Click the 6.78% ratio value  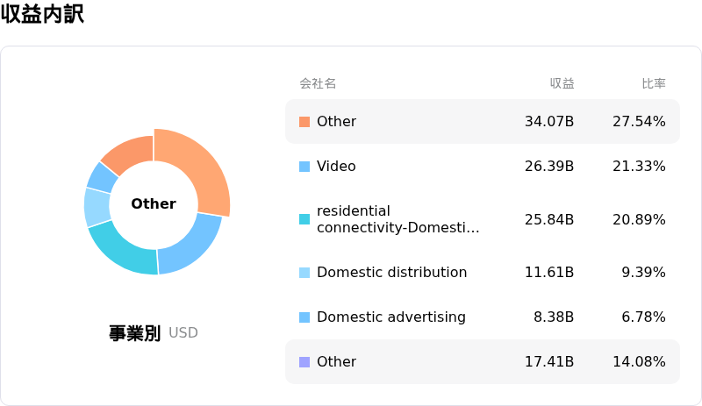coord(644,317)
